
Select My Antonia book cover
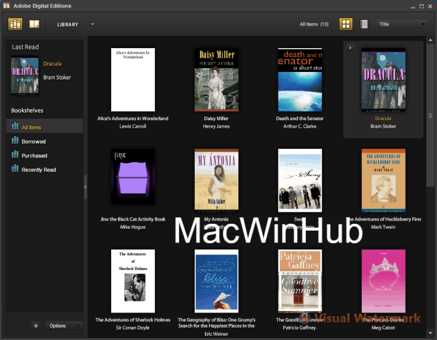[x=216, y=180]
